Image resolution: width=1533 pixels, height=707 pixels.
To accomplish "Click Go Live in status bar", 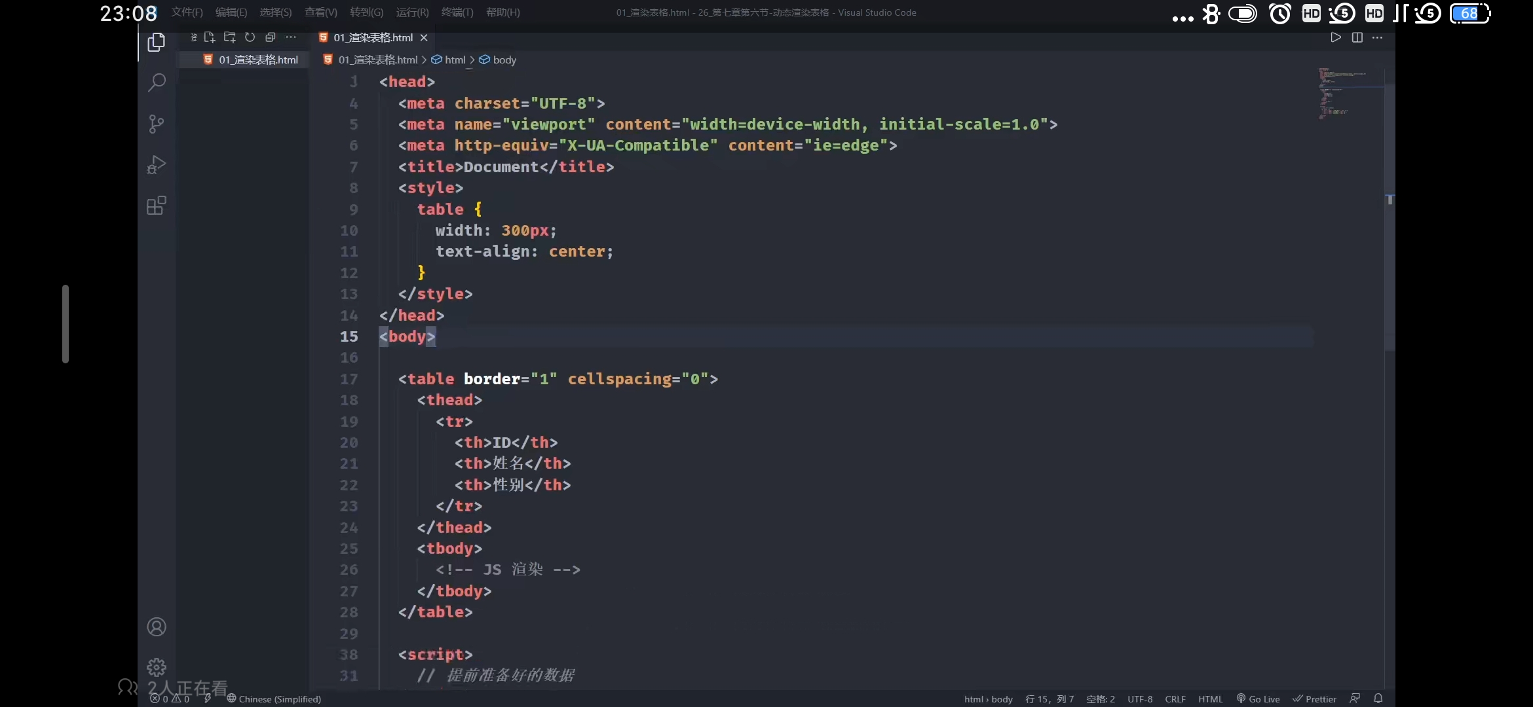I will (x=1258, y=698).
